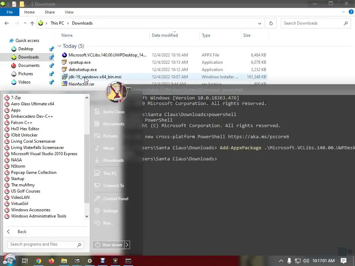Select vpsetup.exe file
Screen dimensions: 355x266
tap(79, 62)
